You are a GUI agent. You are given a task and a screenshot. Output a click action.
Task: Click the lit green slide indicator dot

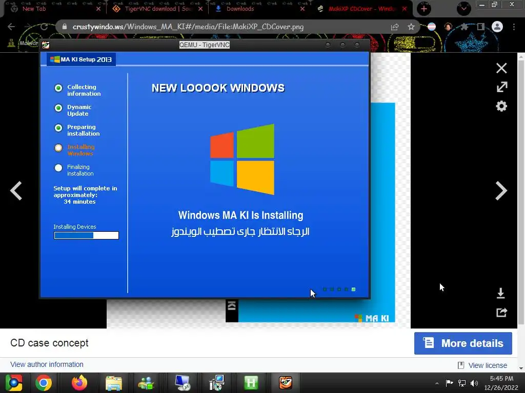pyautogui.click(x=353, y=290)
